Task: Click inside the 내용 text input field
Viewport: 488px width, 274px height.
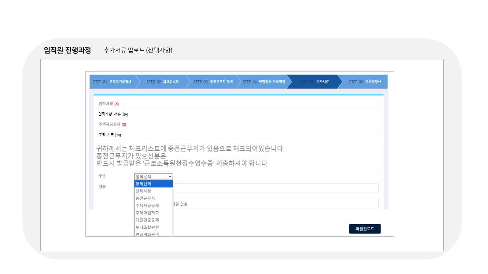Action: [267, 188]
